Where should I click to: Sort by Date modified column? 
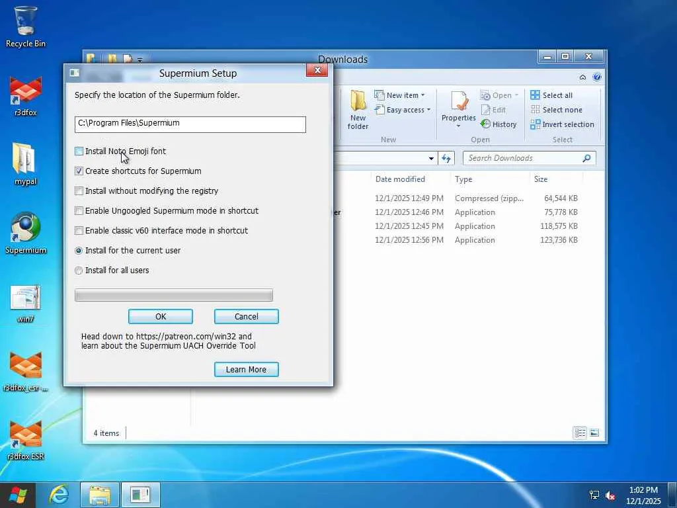click(x=400, y=179)
